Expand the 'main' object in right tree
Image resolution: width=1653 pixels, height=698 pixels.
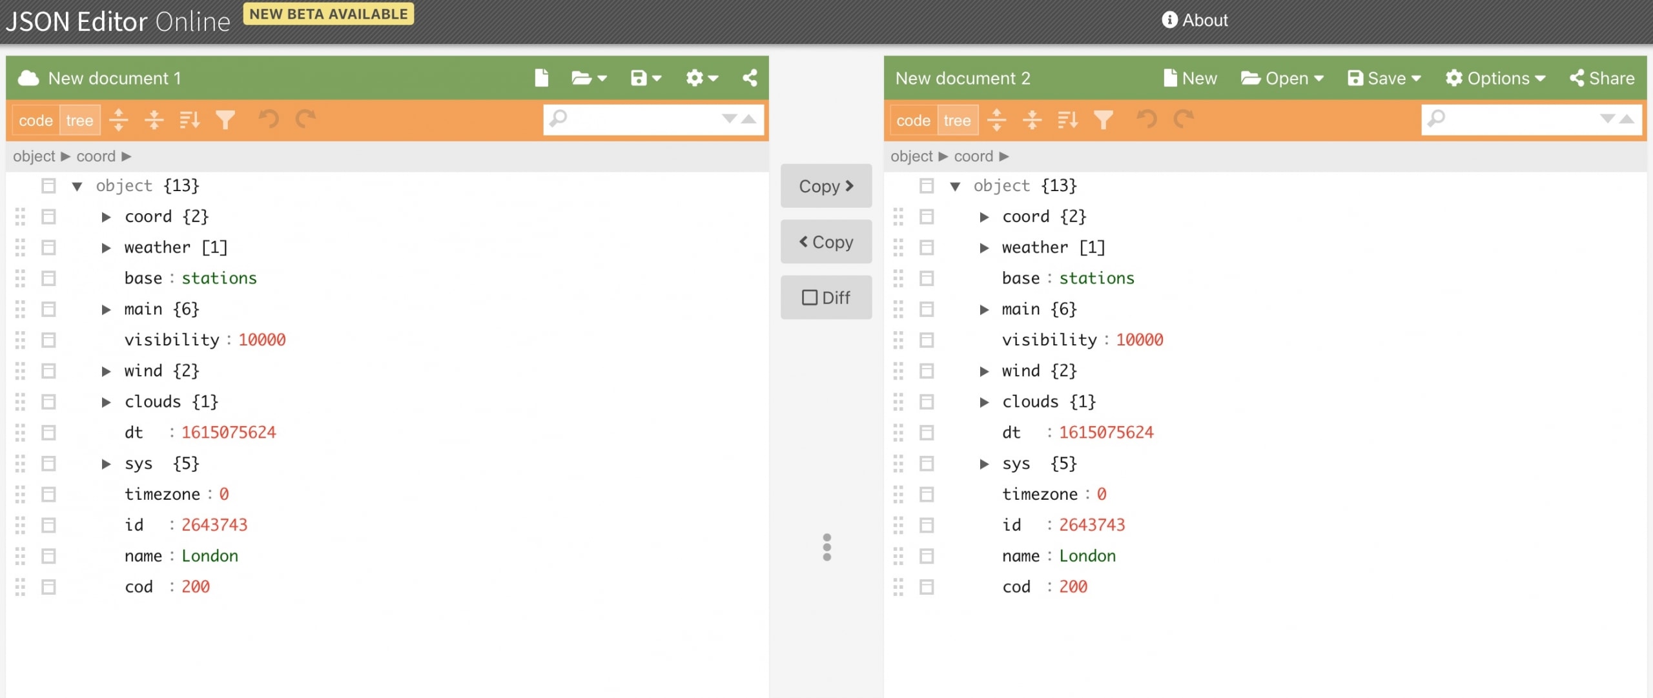click(x=984, y=310)
